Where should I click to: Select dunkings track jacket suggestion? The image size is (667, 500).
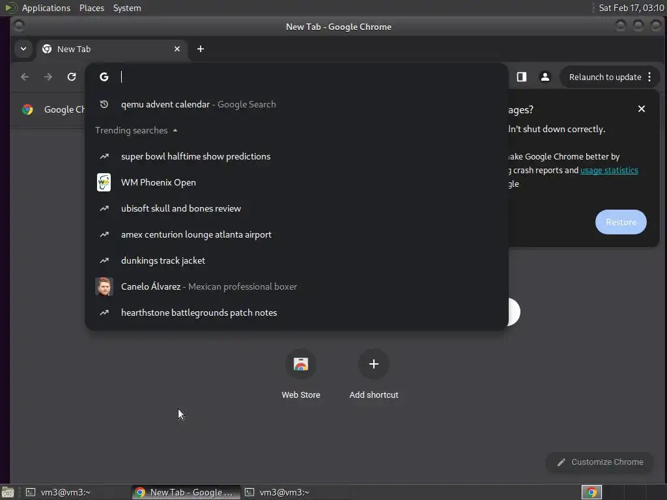tap(296, 260)
